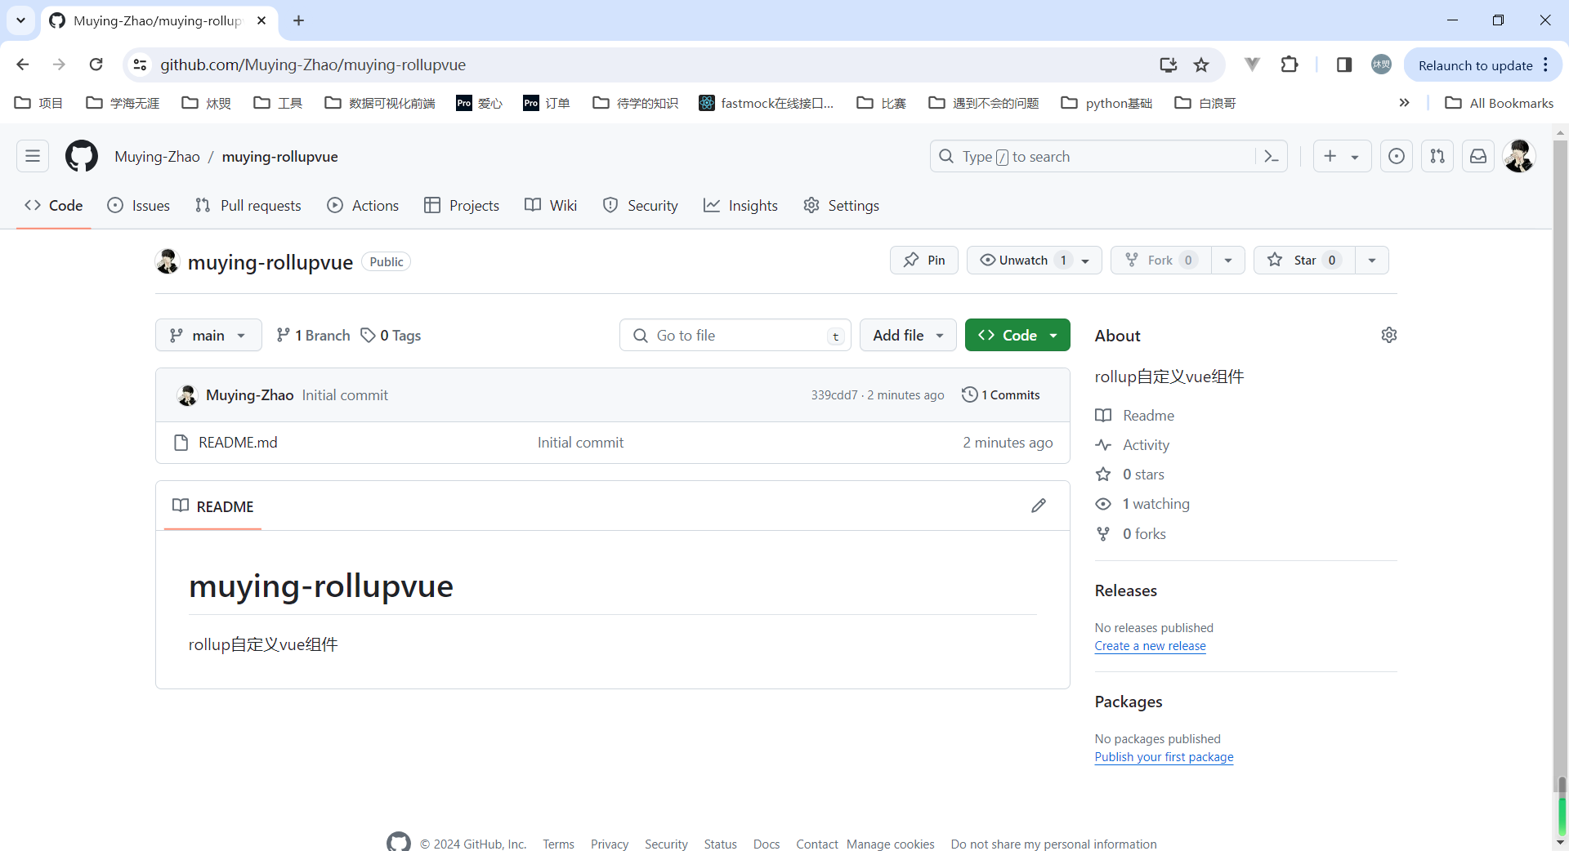
Task: Open the python基础 bookmark folder
Action: click(x=1106, y=103)
